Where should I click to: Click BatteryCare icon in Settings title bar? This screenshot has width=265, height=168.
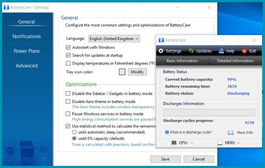pos(6,7)
